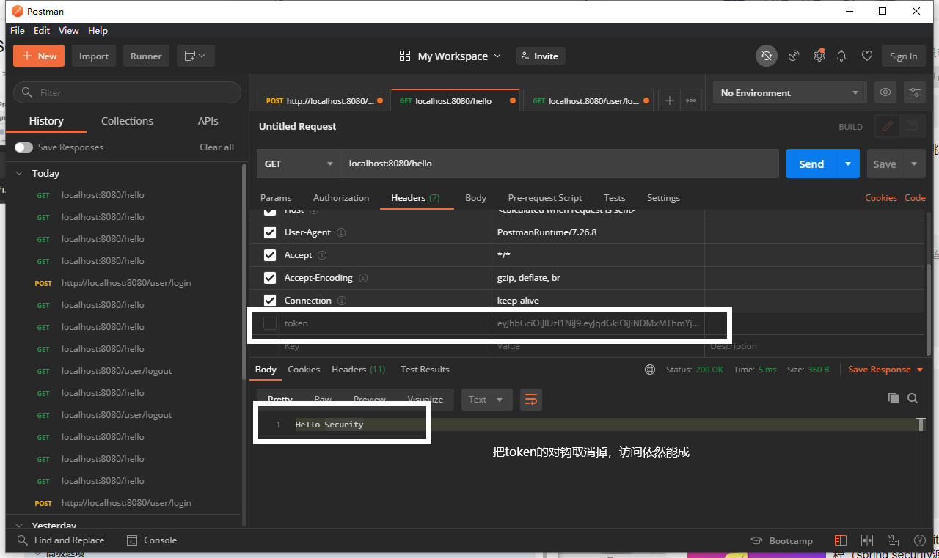This screenshot has height=558, width=939.
Task: Open the View menu
Action: click(x=69, y=30)
